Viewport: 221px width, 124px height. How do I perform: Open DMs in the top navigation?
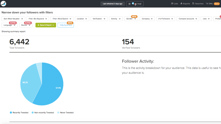[x=209, y=4]
